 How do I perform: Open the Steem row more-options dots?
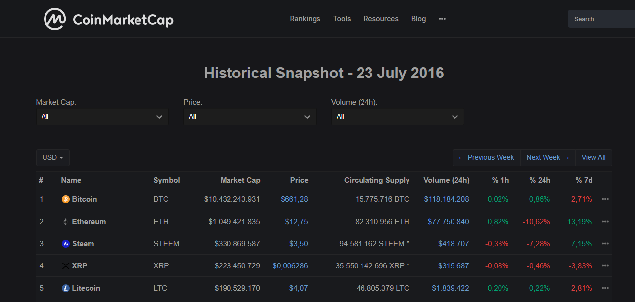(605, 244)
